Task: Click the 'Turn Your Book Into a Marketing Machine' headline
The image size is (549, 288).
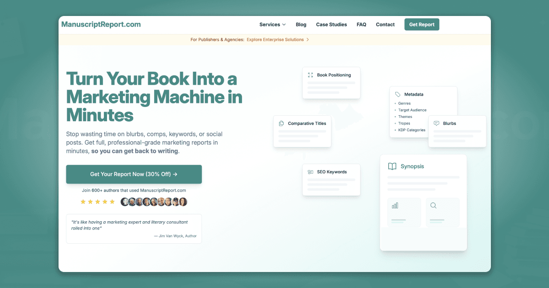Action: tap(154, 96)
